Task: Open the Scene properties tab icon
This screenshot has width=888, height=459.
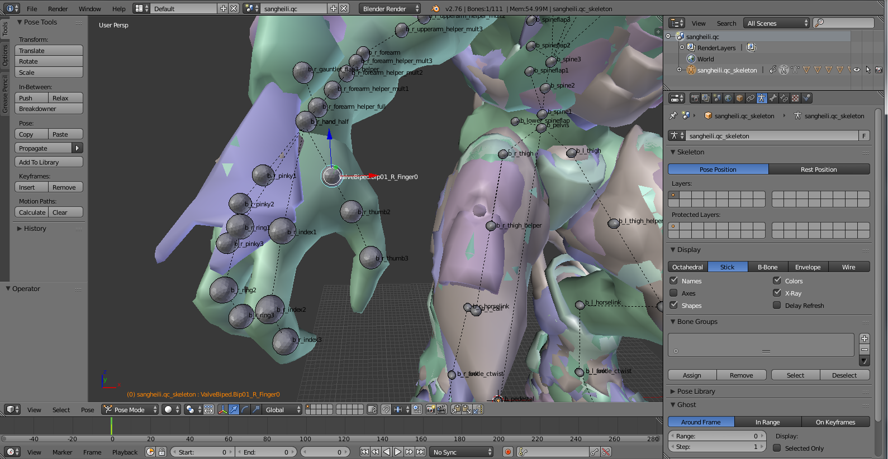Action: click(717, 98)
